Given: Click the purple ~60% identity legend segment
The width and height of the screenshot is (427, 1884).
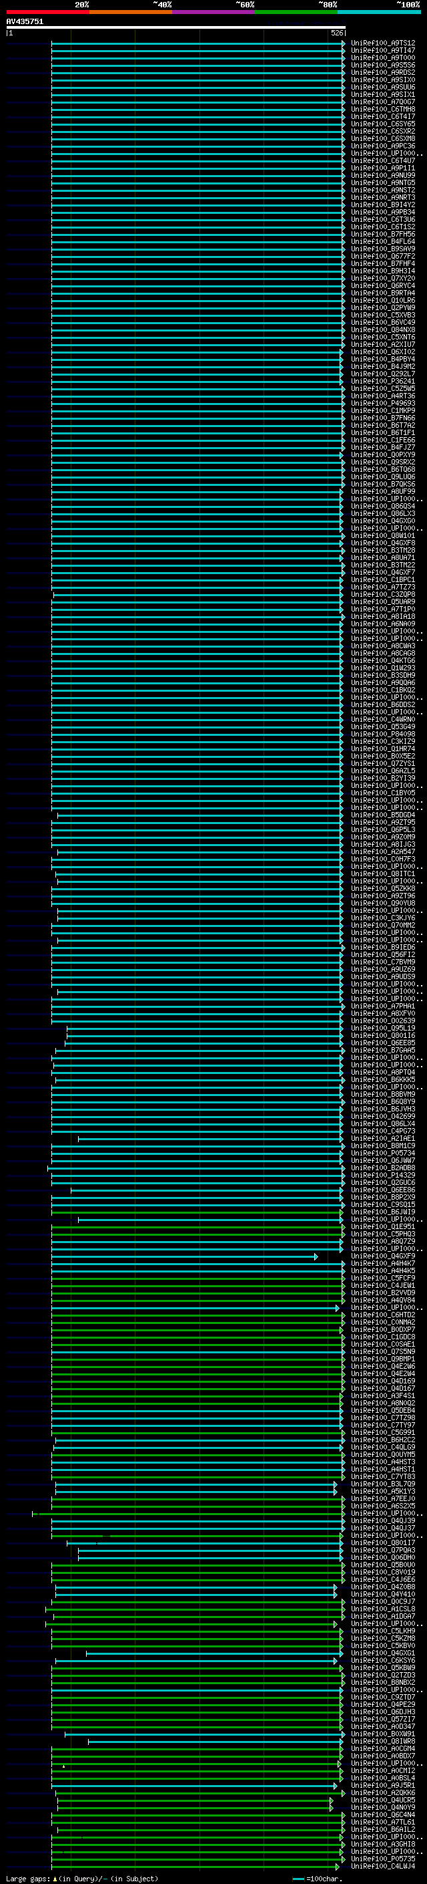Looking at the screenshot, I should [x=213, y=12].
